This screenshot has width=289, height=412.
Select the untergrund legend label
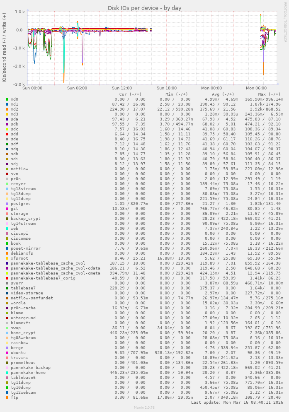23,318
